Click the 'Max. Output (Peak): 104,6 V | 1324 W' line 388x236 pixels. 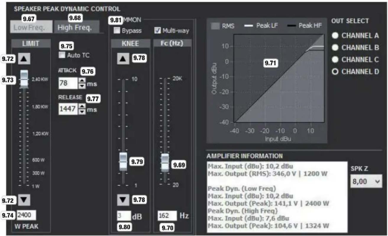(269, 226)
